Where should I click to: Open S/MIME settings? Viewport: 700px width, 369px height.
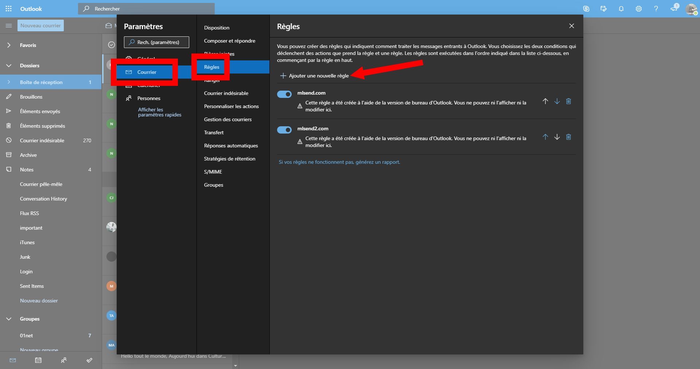[x=213, y=172]
